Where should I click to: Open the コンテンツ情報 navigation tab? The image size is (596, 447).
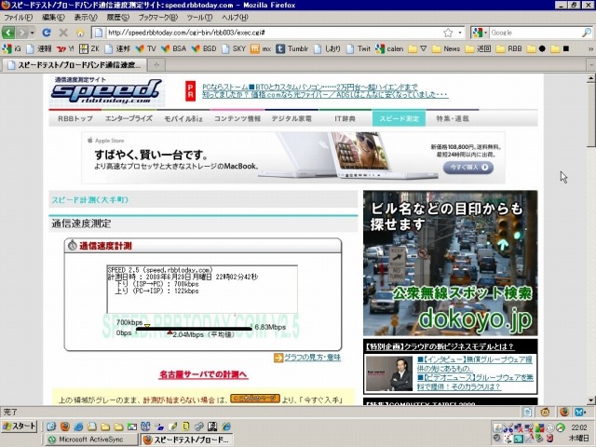[x=237, y=118]
